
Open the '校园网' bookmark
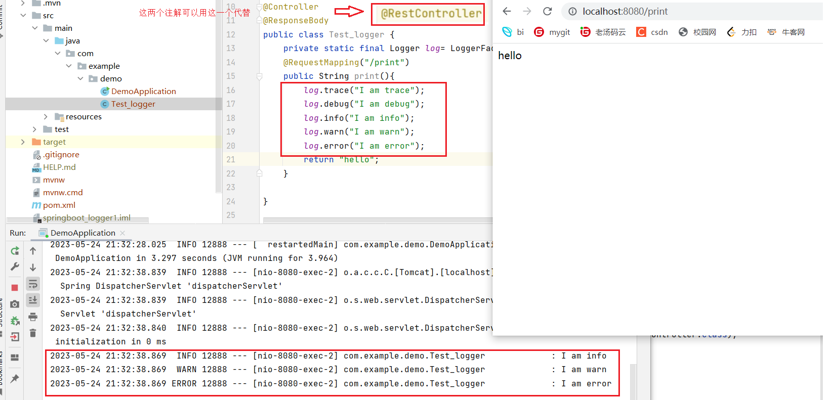(x=697, y=32)
